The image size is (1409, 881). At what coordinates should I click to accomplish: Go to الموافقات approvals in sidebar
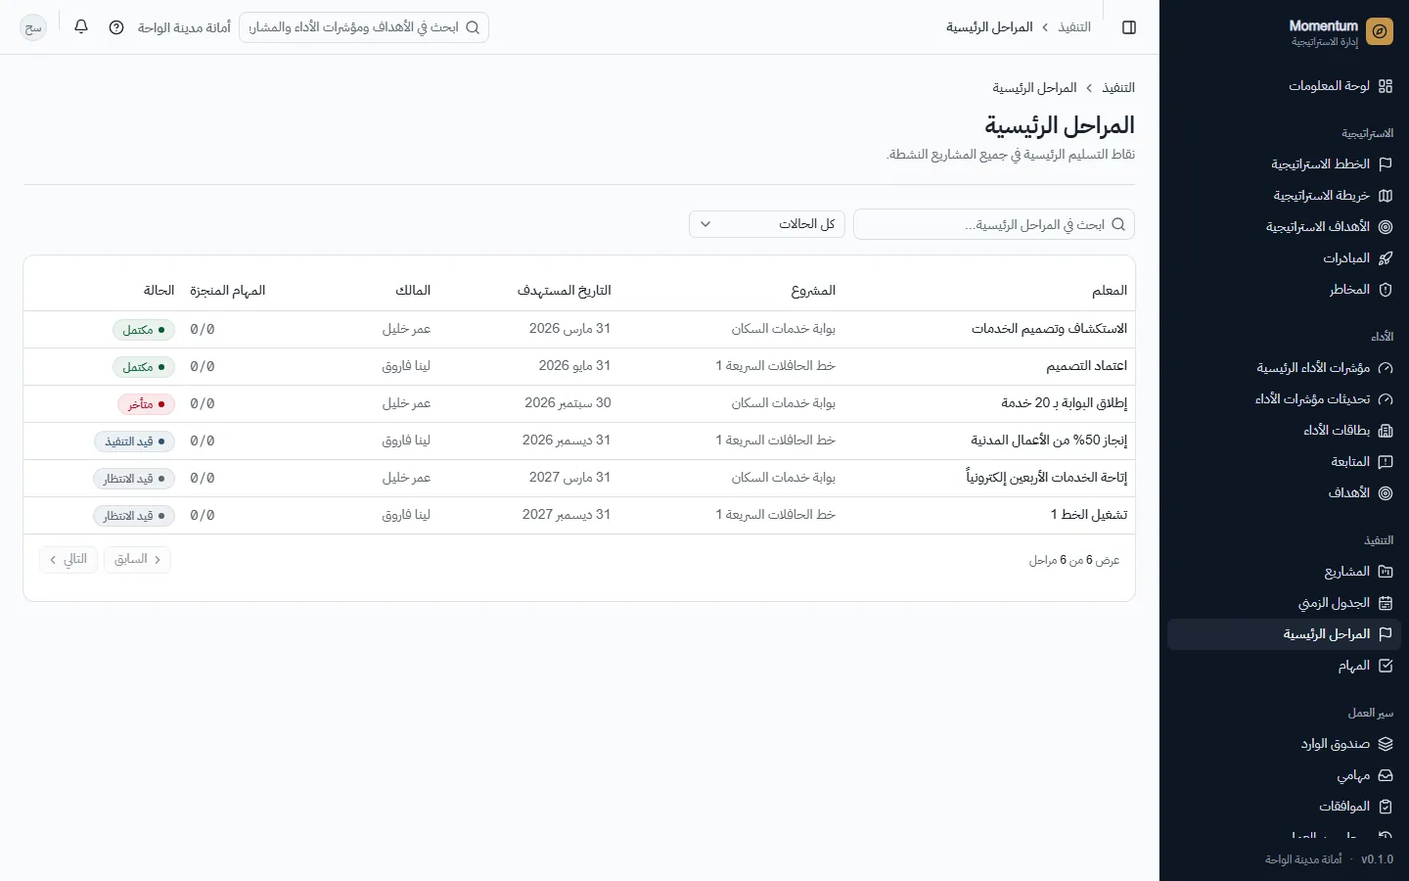click(x=1284, y=807)
